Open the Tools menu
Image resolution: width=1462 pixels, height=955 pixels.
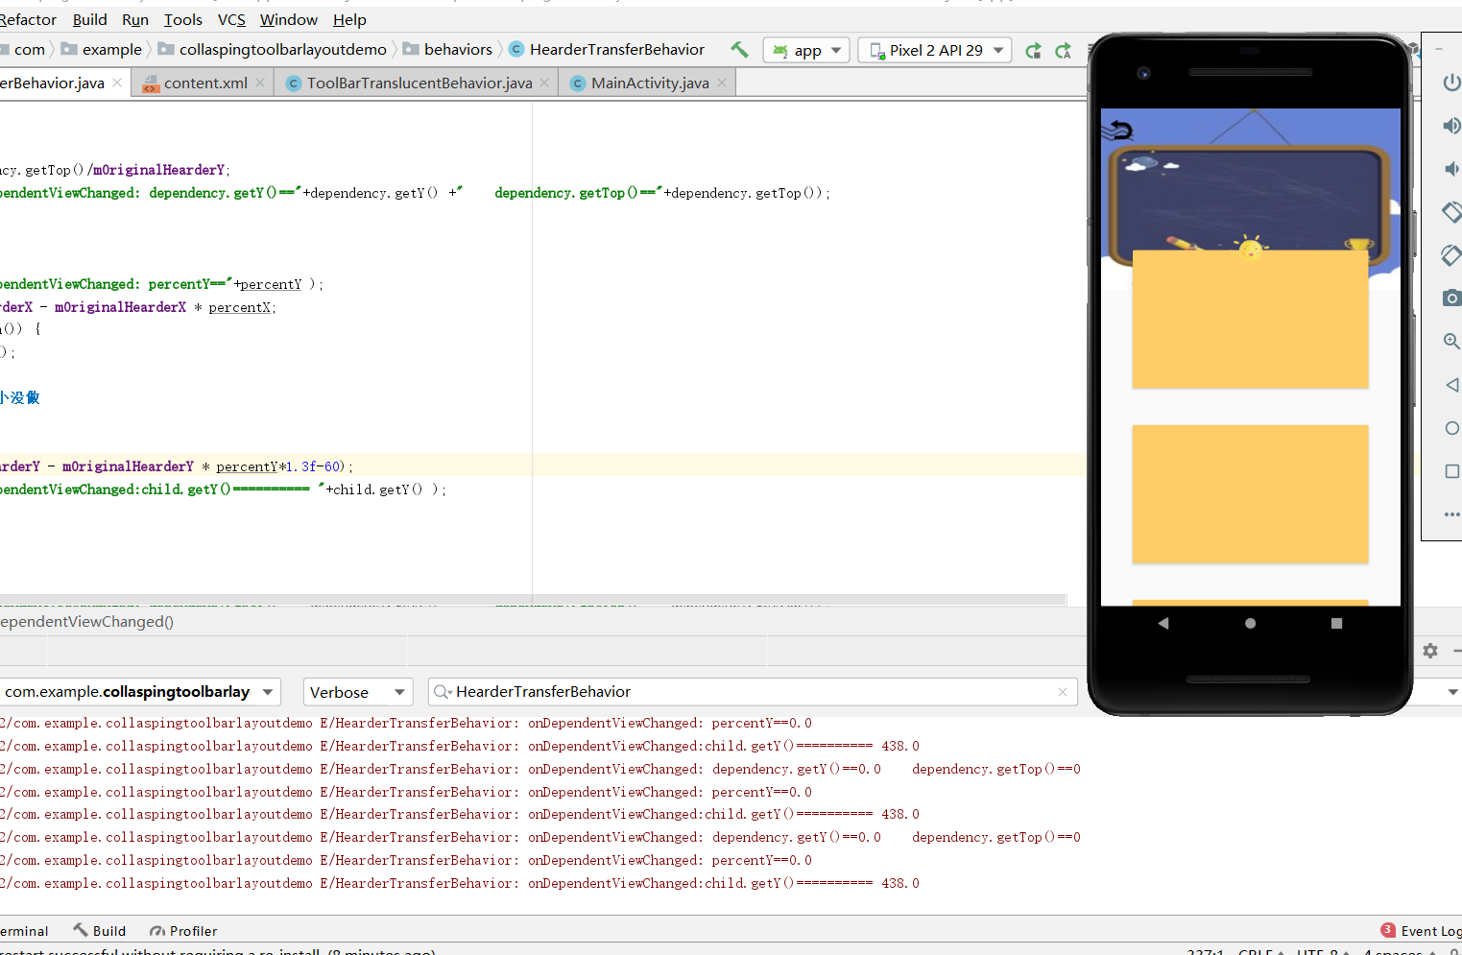pyautogui.click(x=183, y=19)
